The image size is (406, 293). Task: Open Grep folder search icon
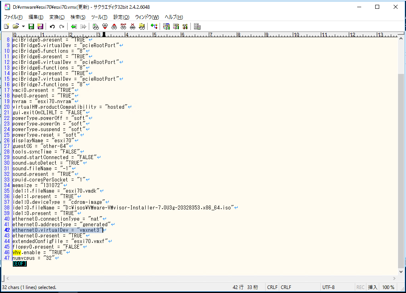coord(142,26)
